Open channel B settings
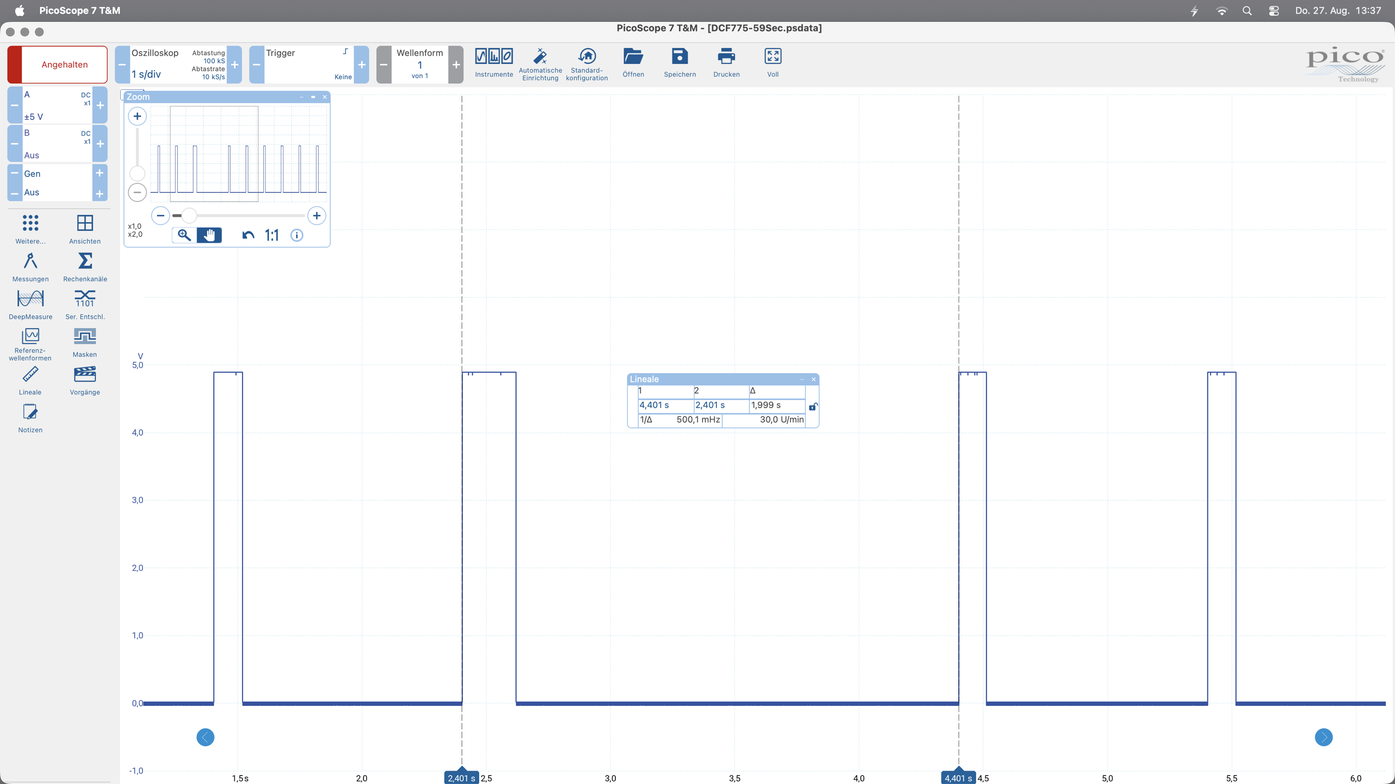The image size is (1395, 784). point(57,144)
